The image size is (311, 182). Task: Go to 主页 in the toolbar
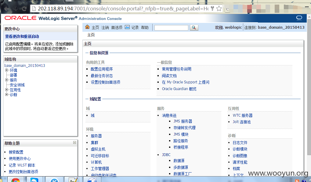[x=95, y=27]
